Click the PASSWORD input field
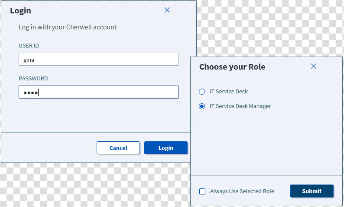 pyautogui.click(x=99, y=92)
